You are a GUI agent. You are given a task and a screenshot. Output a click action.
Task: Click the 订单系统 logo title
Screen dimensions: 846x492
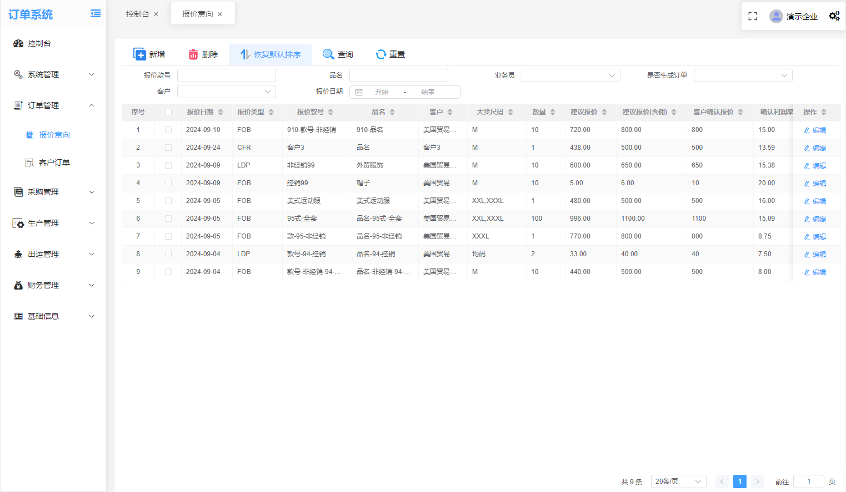coord(31,14)
